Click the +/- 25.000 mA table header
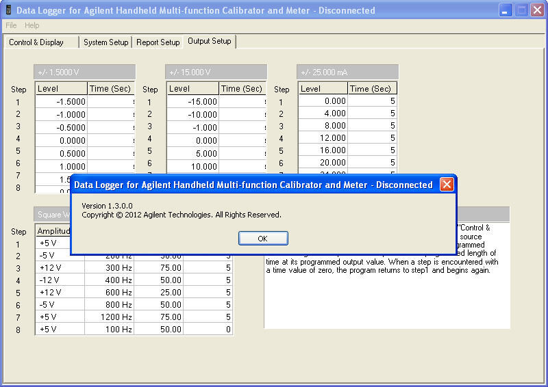The height and width of the screenshot is (387, 548). point(348,72)
